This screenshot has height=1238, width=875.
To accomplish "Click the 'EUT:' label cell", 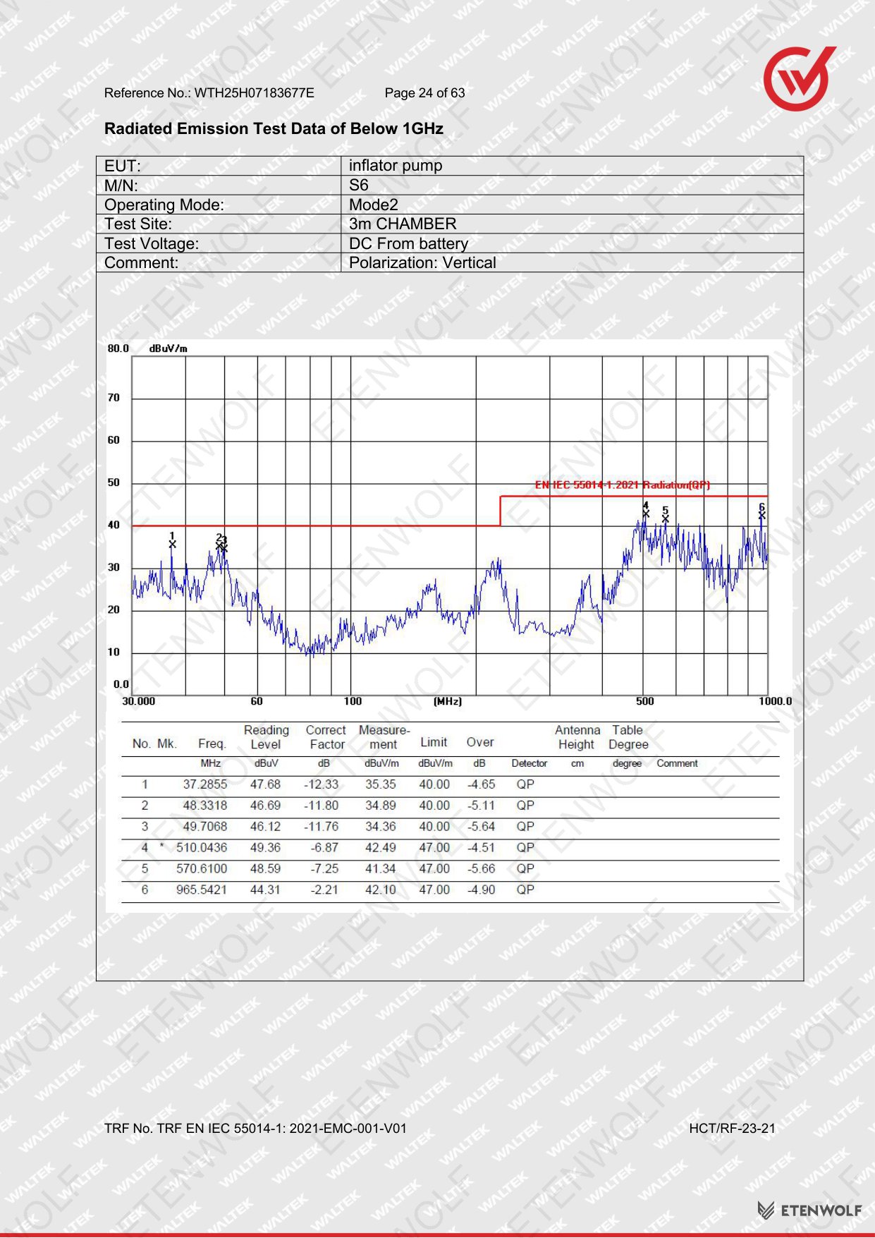I will (x=219, y=166).
